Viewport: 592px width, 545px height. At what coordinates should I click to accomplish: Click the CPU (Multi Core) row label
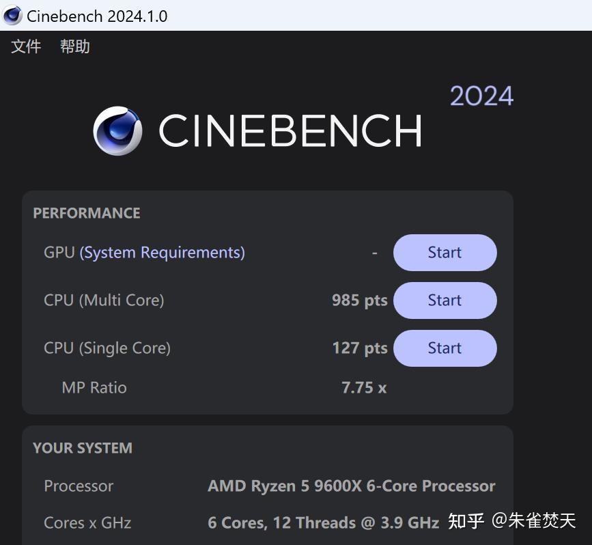(104, 300)
